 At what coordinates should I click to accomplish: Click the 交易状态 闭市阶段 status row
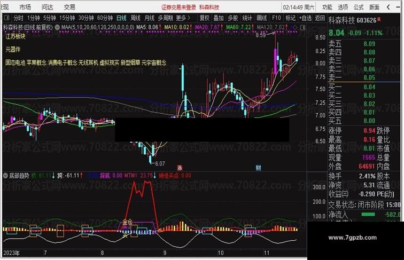364,205
